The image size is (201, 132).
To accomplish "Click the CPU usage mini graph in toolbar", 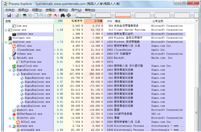I will click(x=84, y=15).
